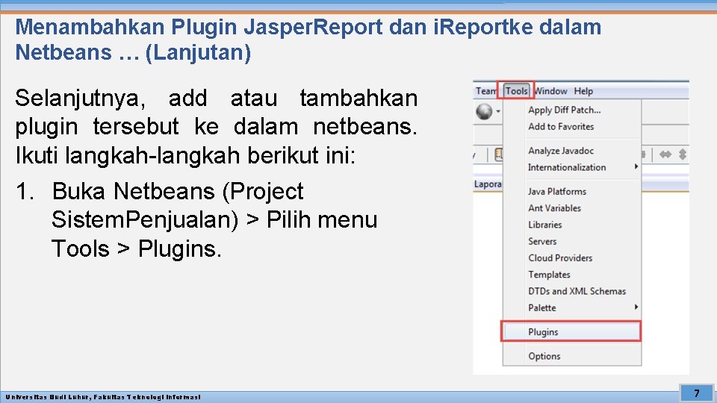Open Libraries from Tools menu
This screenshot has height=403, width=717.
[x=571, y=225]
